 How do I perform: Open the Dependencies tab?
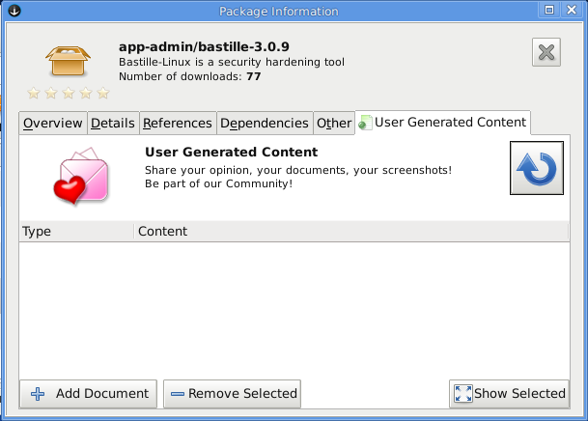point(265,123)
